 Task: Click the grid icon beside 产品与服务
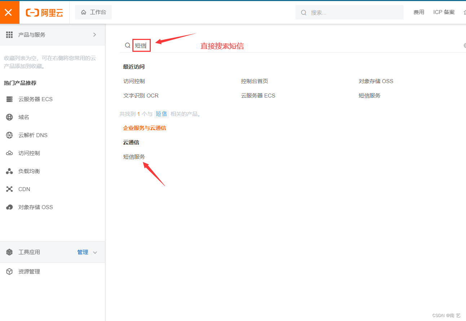(9, 35)
